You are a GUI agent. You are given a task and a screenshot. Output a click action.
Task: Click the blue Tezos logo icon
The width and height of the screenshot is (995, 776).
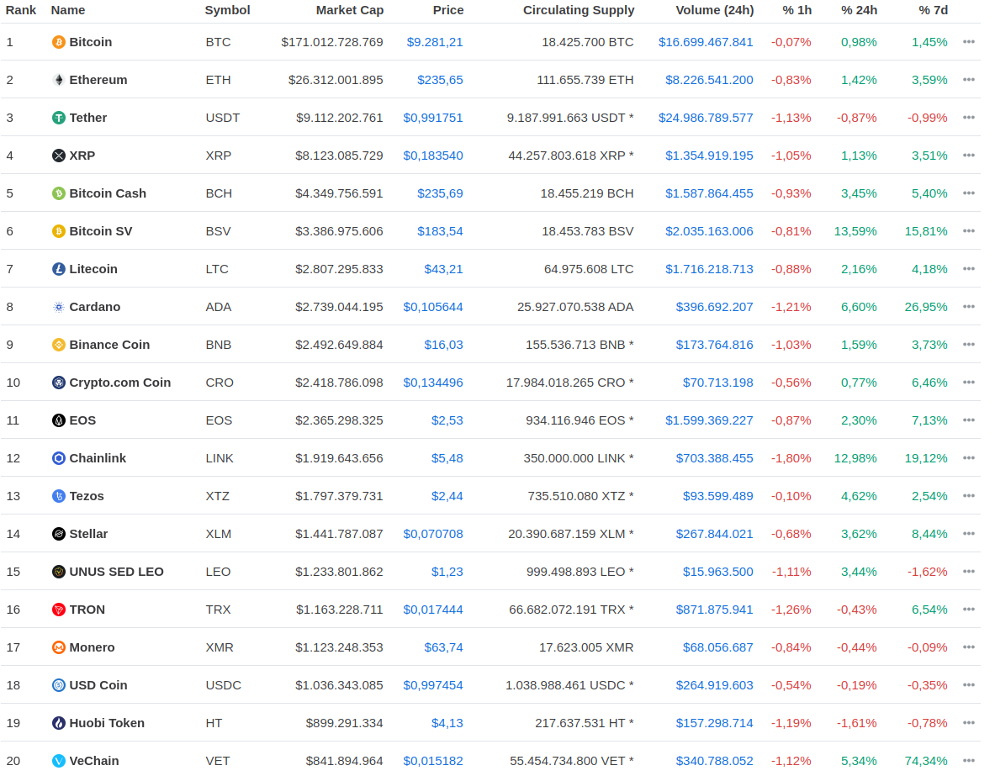58,496
